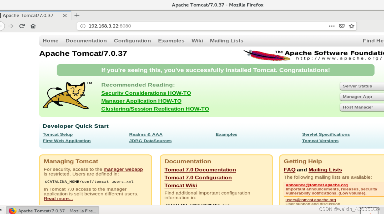Click announce@tomcat.apache.org link
Viewport: 384px width, 214px height.
pos(317,185)
